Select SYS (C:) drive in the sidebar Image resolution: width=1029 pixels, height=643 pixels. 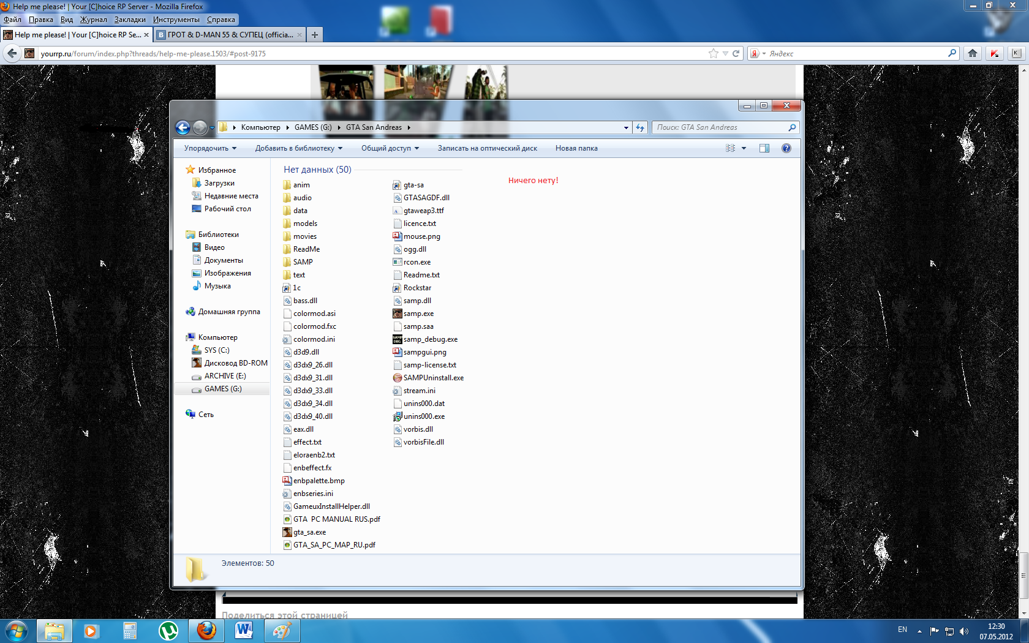click(x=211, y=350)
